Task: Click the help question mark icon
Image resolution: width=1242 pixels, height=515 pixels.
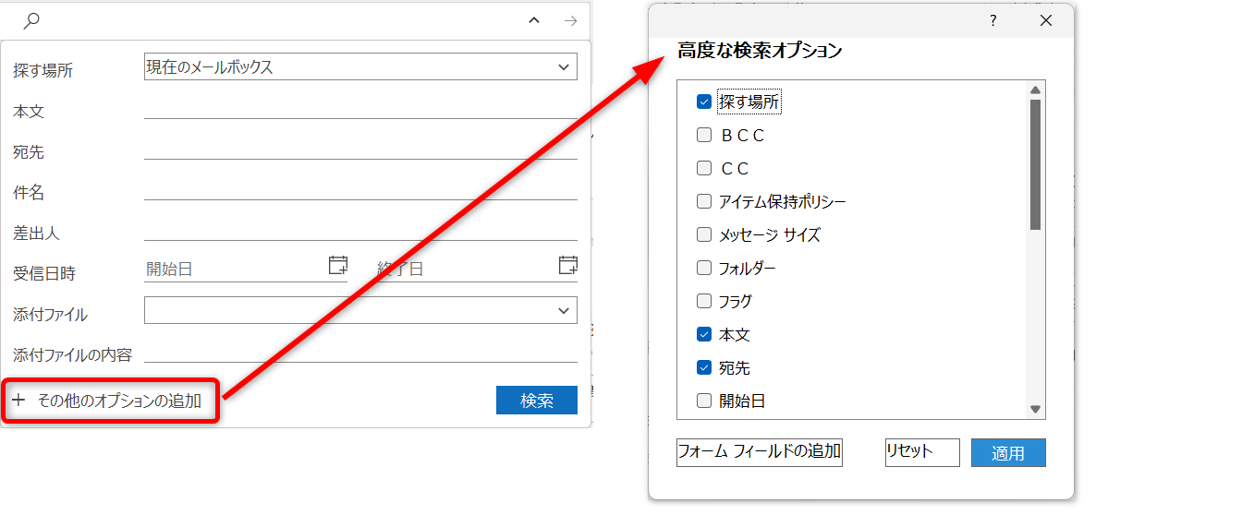Action: 993,20
